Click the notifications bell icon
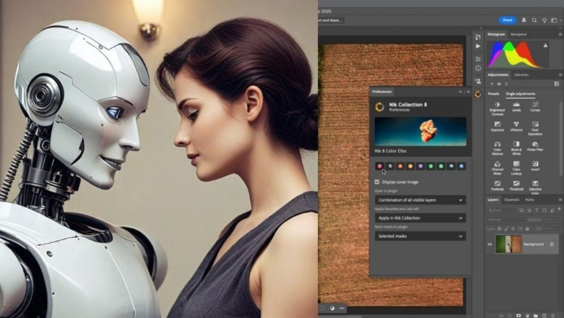Viewport: 564px width, 318px height. click(523, 21)
